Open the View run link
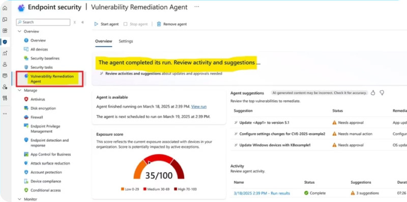The width and height of the screenshot is (407, 202). click(x=199, y=106)
